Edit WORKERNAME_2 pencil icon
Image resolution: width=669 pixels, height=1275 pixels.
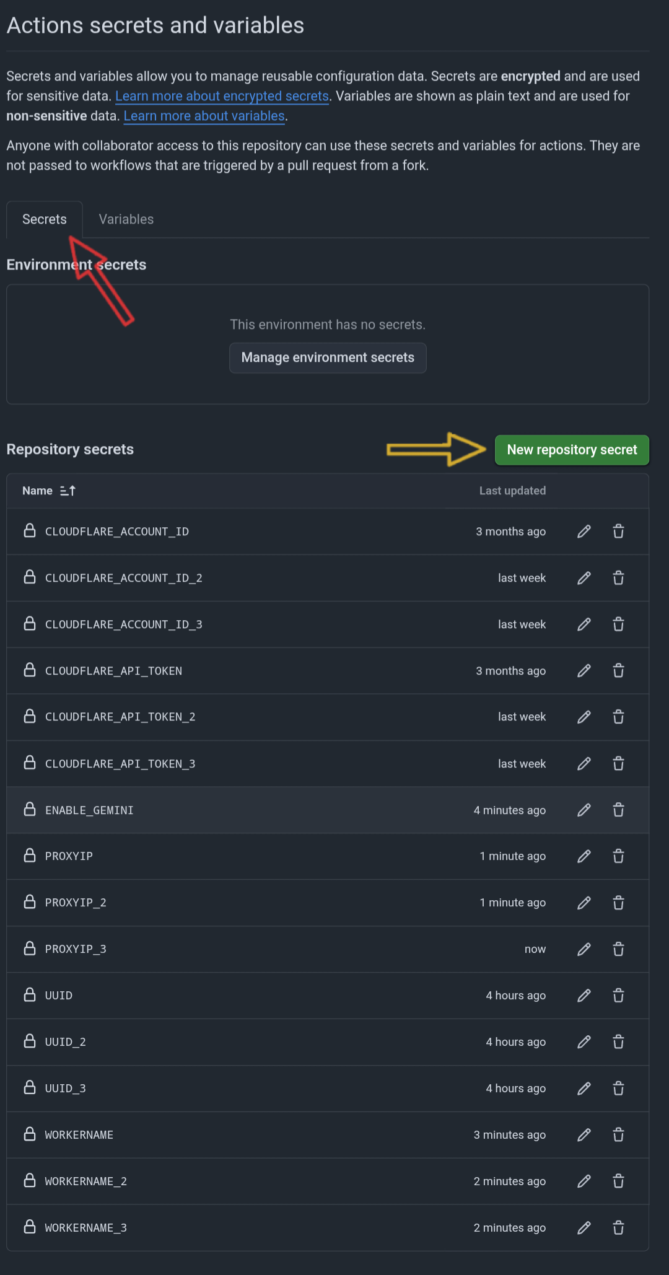click(x=584, y=1181)
